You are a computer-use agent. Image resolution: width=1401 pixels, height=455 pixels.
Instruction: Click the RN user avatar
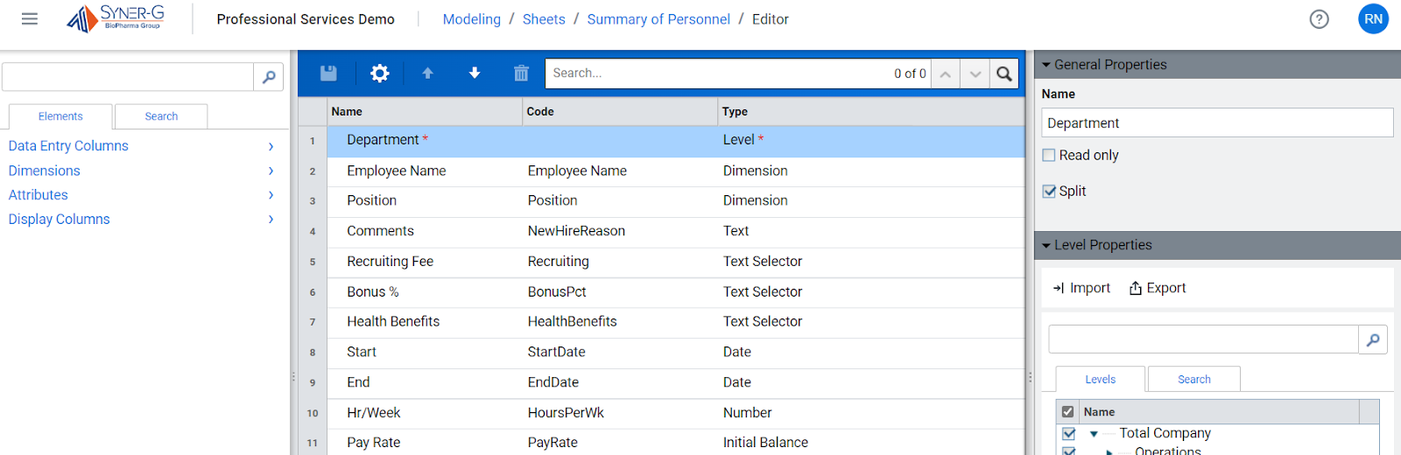coord(1373,19)
